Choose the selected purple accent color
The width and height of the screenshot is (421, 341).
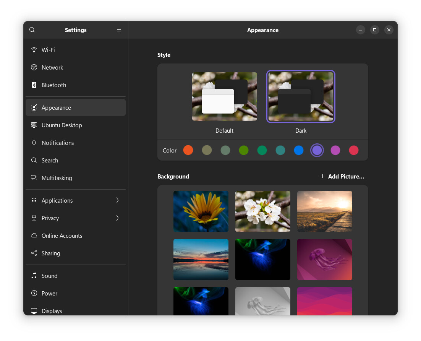click(317, 150)
